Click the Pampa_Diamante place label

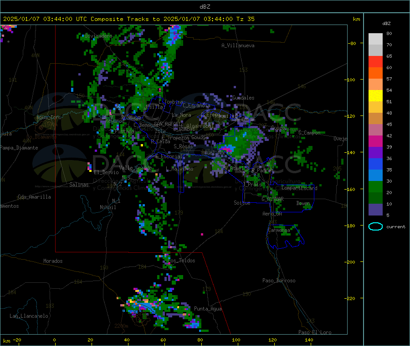click(19, 148)
